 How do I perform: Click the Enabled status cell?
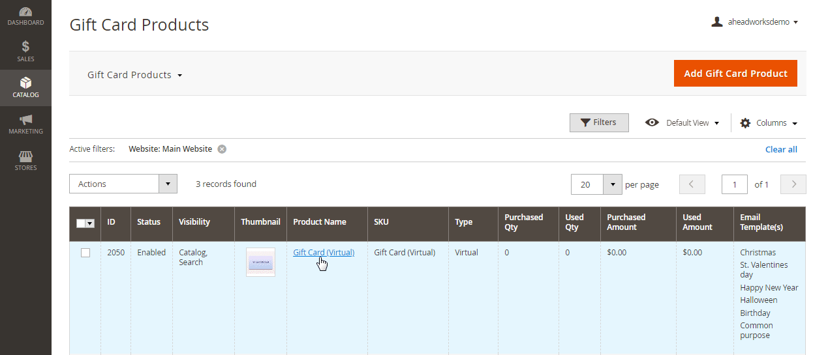(151, 253)
